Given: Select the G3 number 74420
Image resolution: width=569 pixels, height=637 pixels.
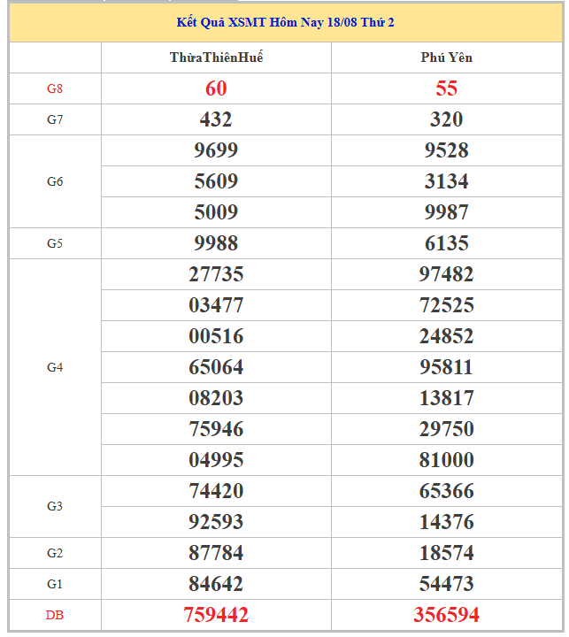Looking at the screenshot, I should [216, 491].
